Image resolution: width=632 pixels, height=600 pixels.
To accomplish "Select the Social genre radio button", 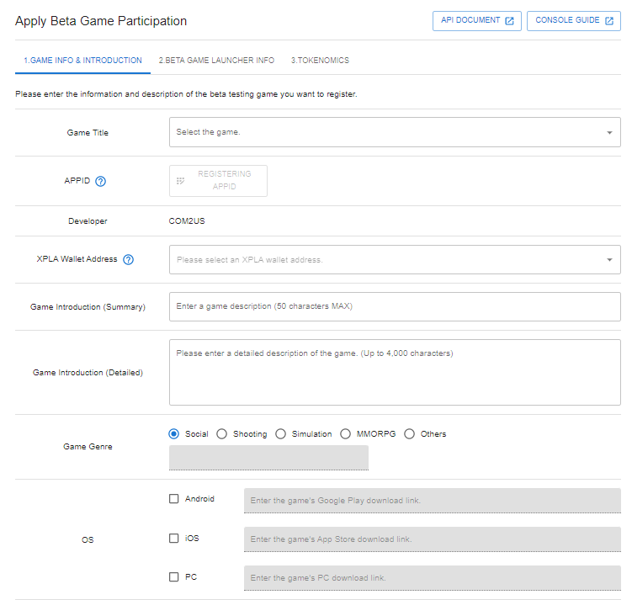I will tap(174, 434).
